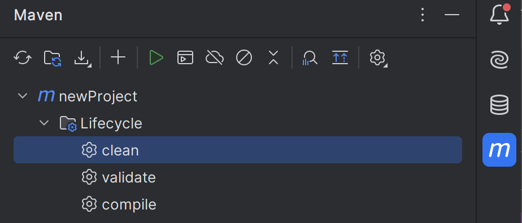The image size is (522, 223).
Task: Add Maven project with plus icon
Action: click(x=118, y=58)
